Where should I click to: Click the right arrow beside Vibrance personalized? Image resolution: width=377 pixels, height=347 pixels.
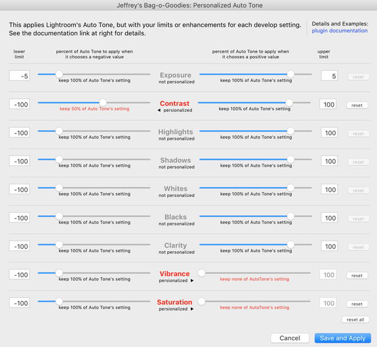tap(192, 280)
